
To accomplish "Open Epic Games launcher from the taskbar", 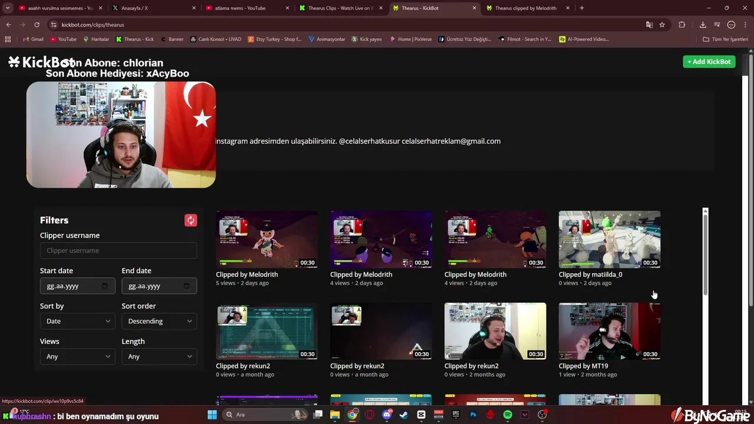I will tap(456, 415).
